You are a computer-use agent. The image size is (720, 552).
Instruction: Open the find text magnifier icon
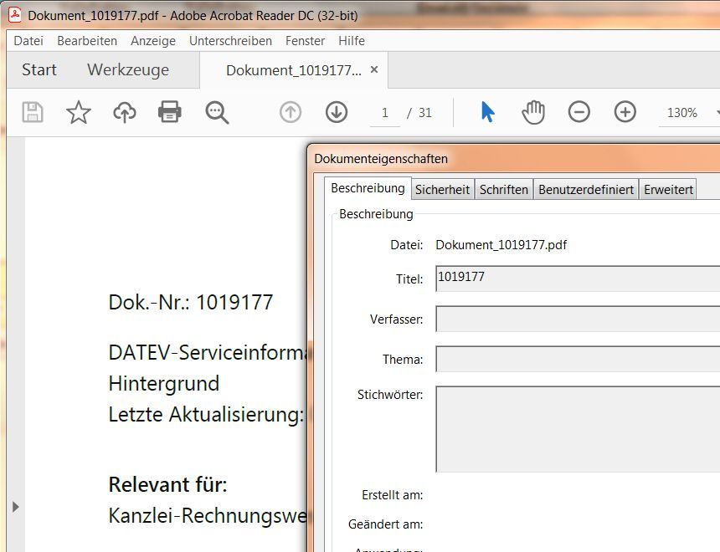point(217,112)
